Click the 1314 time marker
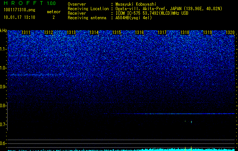 click(x=94, y=32)
